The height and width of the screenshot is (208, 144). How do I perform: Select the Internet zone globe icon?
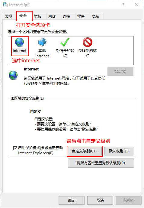[x=20, y=42]
